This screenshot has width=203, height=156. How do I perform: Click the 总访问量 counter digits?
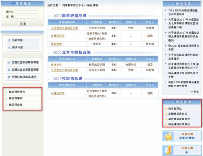click(x=187, y=138)
